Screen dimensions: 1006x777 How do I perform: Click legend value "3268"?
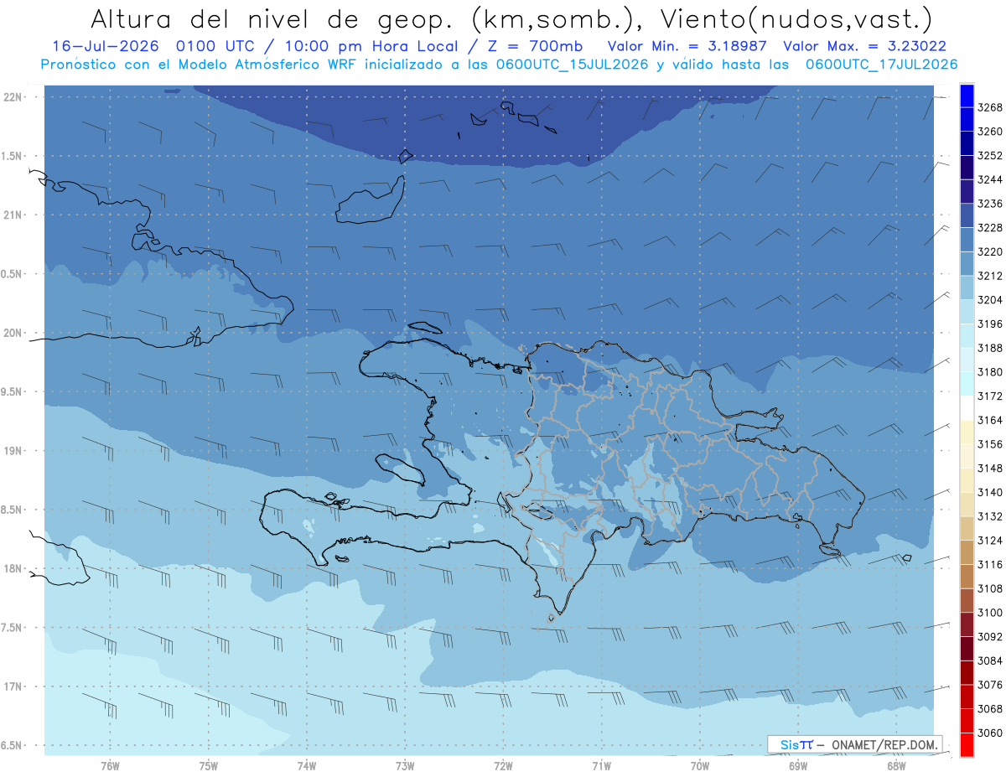point(990,107)
